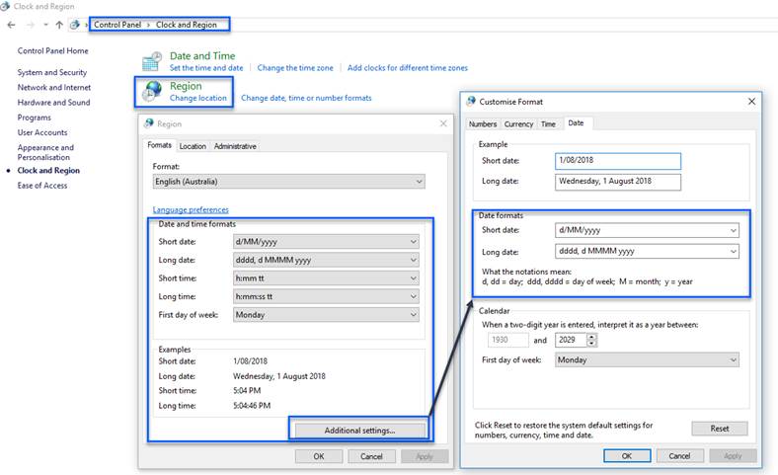Screen dimensions: 778x475
Task: Open the recent locations dropdown arrow
Action: click(x=45, y=25)
